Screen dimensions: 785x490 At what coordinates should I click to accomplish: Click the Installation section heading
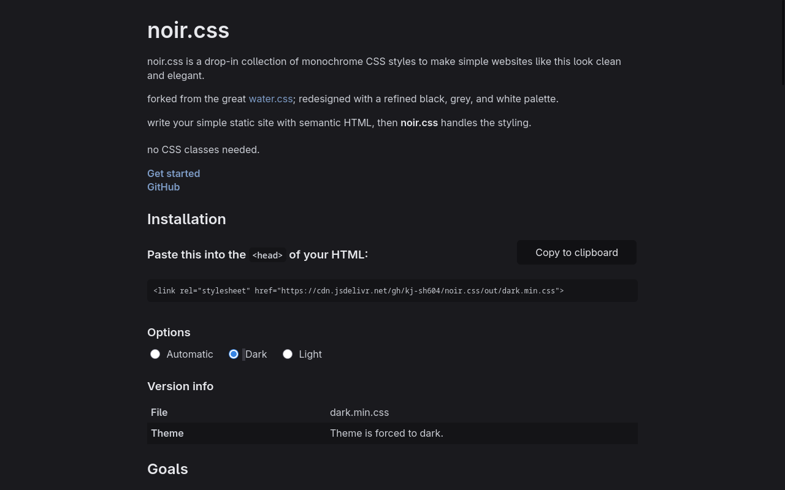pyautogui.click(x=186, y=219)
